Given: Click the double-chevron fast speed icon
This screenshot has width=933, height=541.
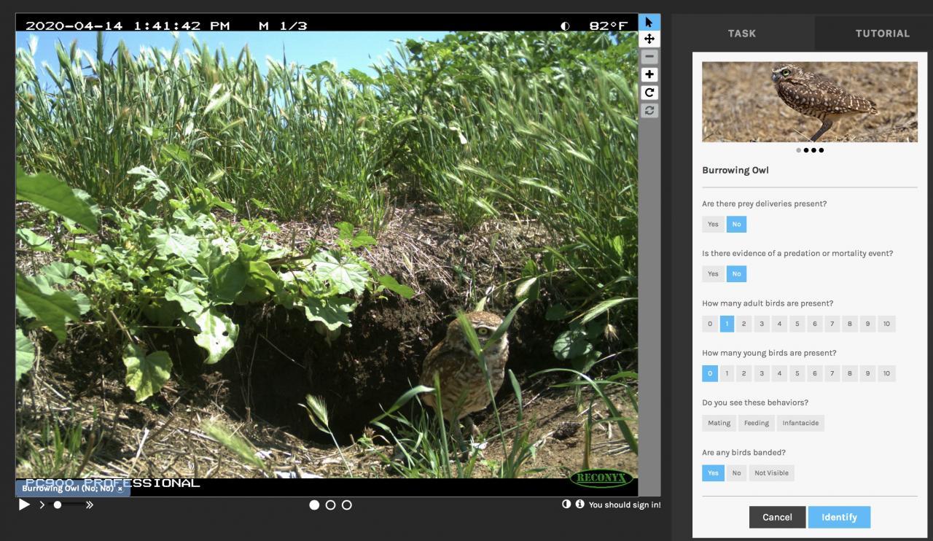Looking at the screenshot, I should (90, 505).
